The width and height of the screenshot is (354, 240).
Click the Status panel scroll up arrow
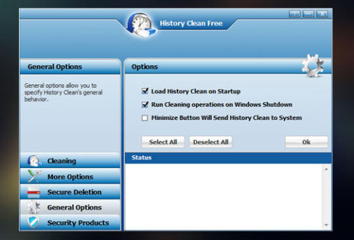tap(326, 169)
